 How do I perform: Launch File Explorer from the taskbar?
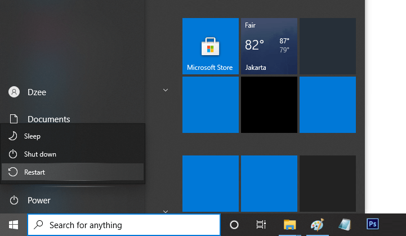point(290,225)
